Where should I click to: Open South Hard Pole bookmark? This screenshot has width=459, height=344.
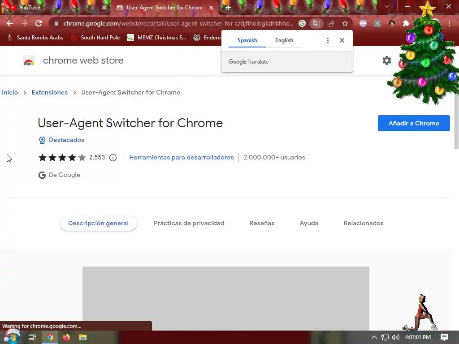tap(95, 38)
